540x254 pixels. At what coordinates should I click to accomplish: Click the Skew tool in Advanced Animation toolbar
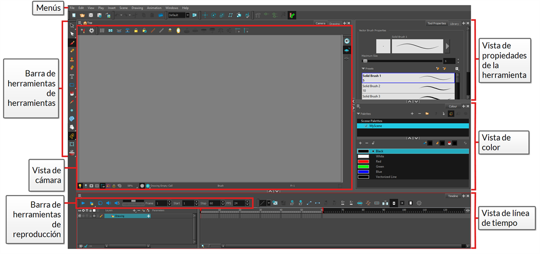pyautogui.click(x=230, y=15)
